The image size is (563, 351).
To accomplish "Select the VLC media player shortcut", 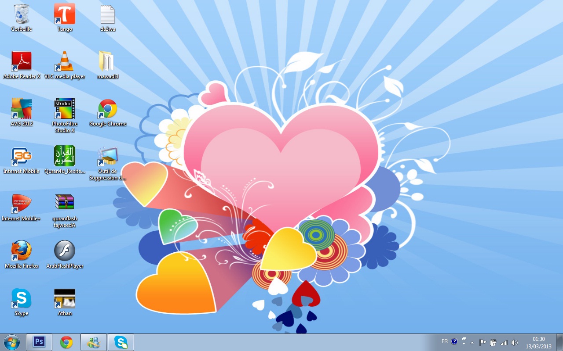I will click(x=65, y=65).
